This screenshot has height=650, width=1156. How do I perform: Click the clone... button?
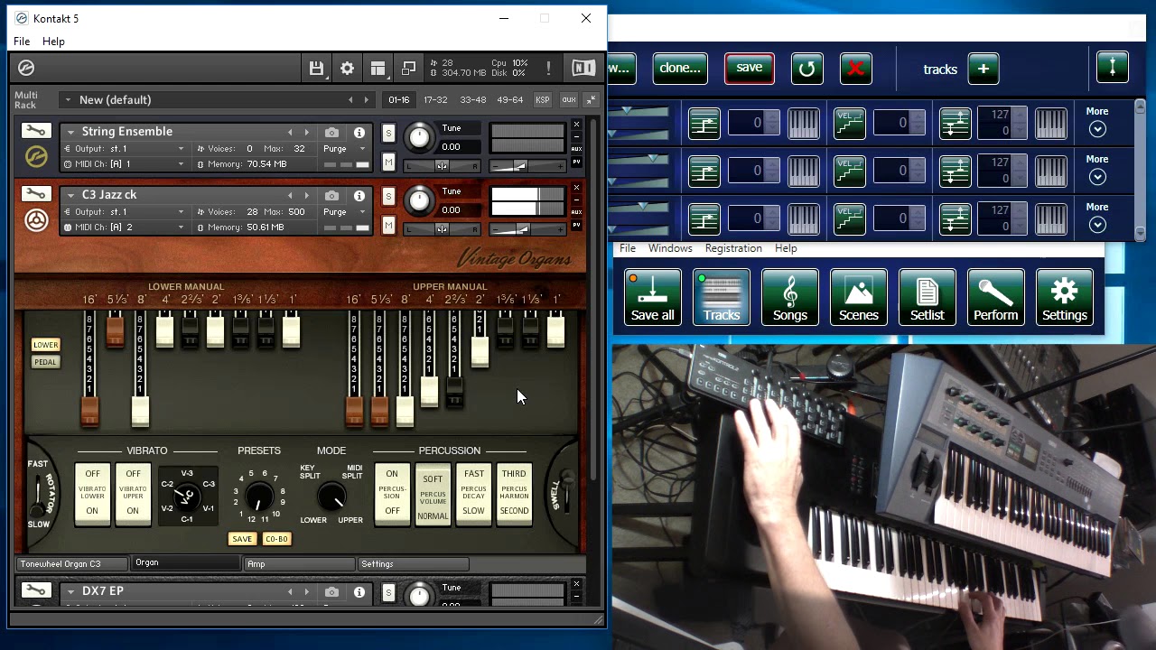680,68
